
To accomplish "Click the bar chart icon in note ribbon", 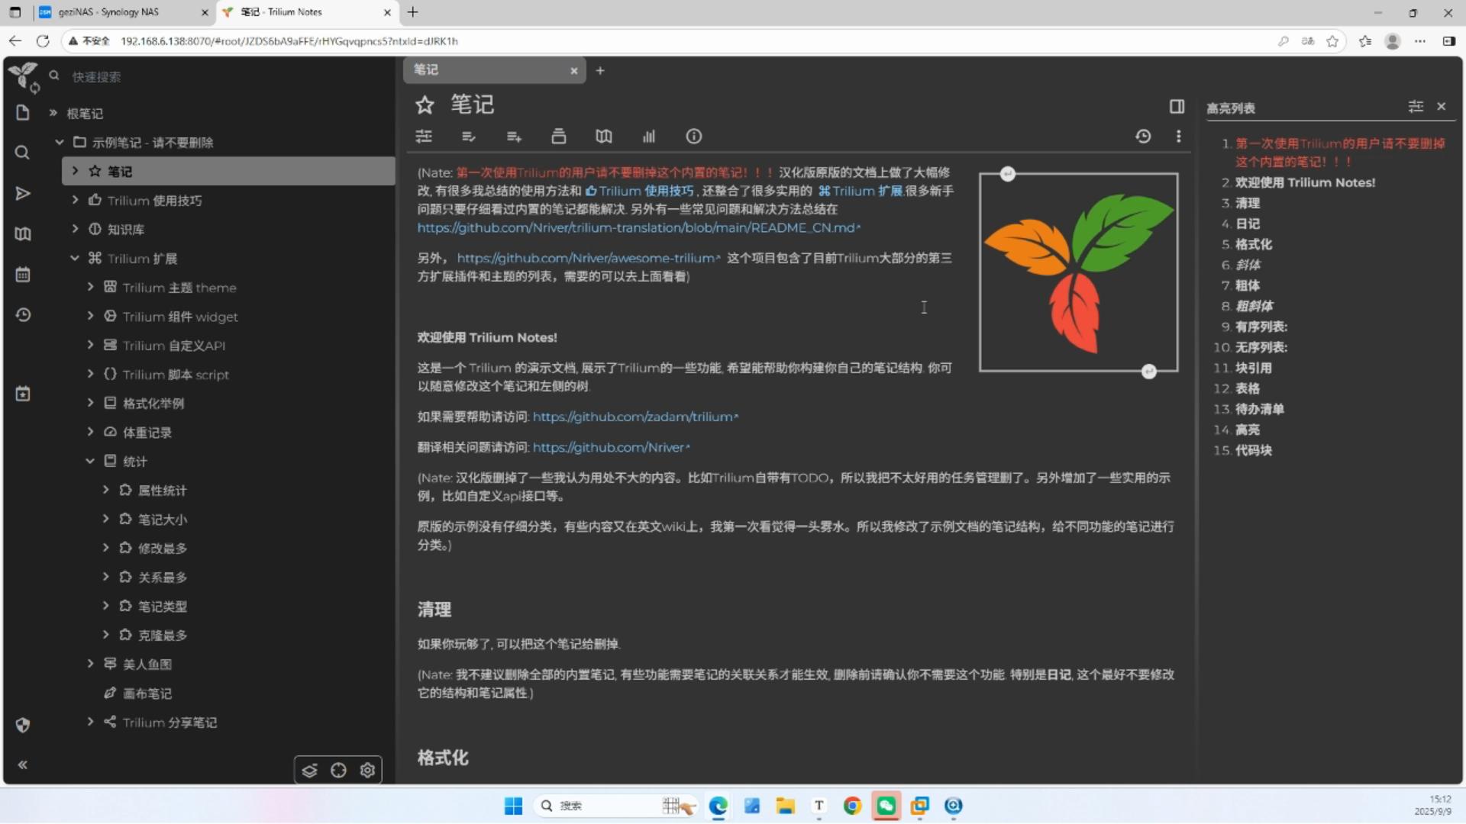I will coord(648,137).
